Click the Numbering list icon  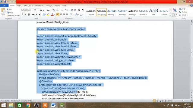62,10
